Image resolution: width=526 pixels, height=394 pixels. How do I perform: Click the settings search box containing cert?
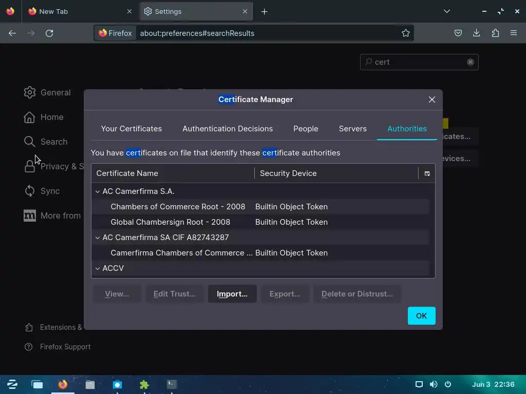pyautogui.click(x=419, y=62)
